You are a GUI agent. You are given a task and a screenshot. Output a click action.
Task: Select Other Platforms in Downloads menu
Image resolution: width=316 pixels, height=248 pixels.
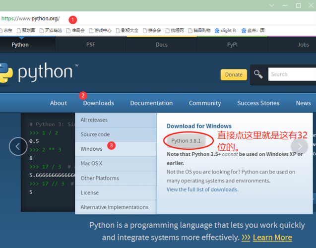click(x=116, y=178)
